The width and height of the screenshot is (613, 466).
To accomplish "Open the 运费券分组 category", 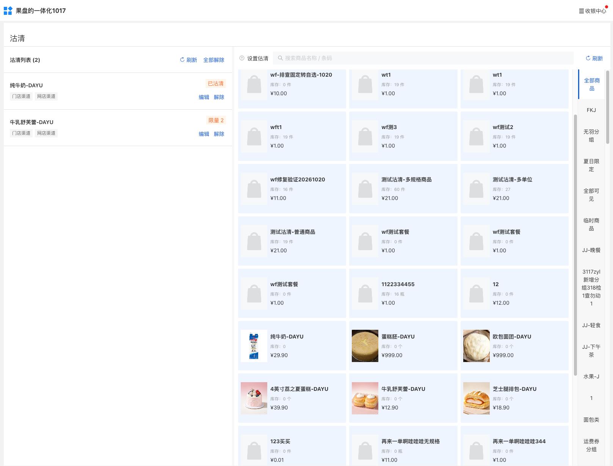I will (x=591, y=445).
